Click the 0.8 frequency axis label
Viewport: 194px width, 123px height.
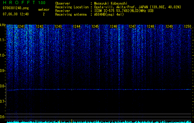[x=3, y=86]
